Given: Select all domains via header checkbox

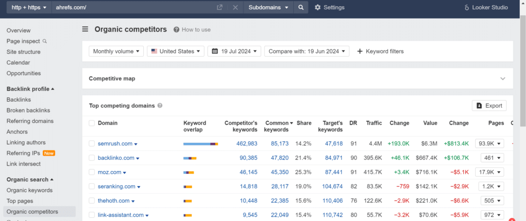Looking at the screenshot, I should click(x=92, y=123).
